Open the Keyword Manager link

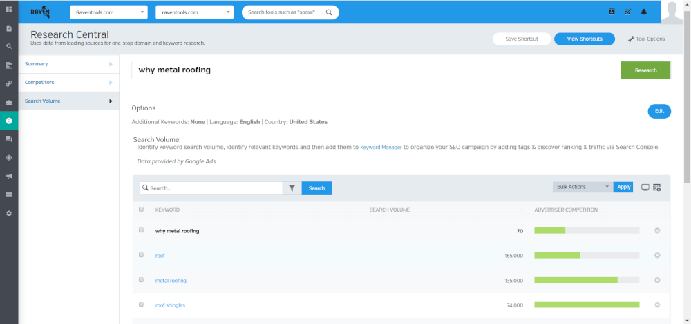381,148
